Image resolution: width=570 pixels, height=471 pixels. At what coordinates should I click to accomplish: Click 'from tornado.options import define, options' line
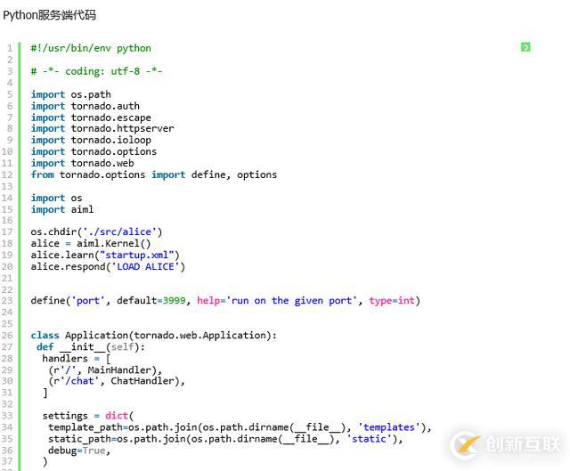pos(154,175)
